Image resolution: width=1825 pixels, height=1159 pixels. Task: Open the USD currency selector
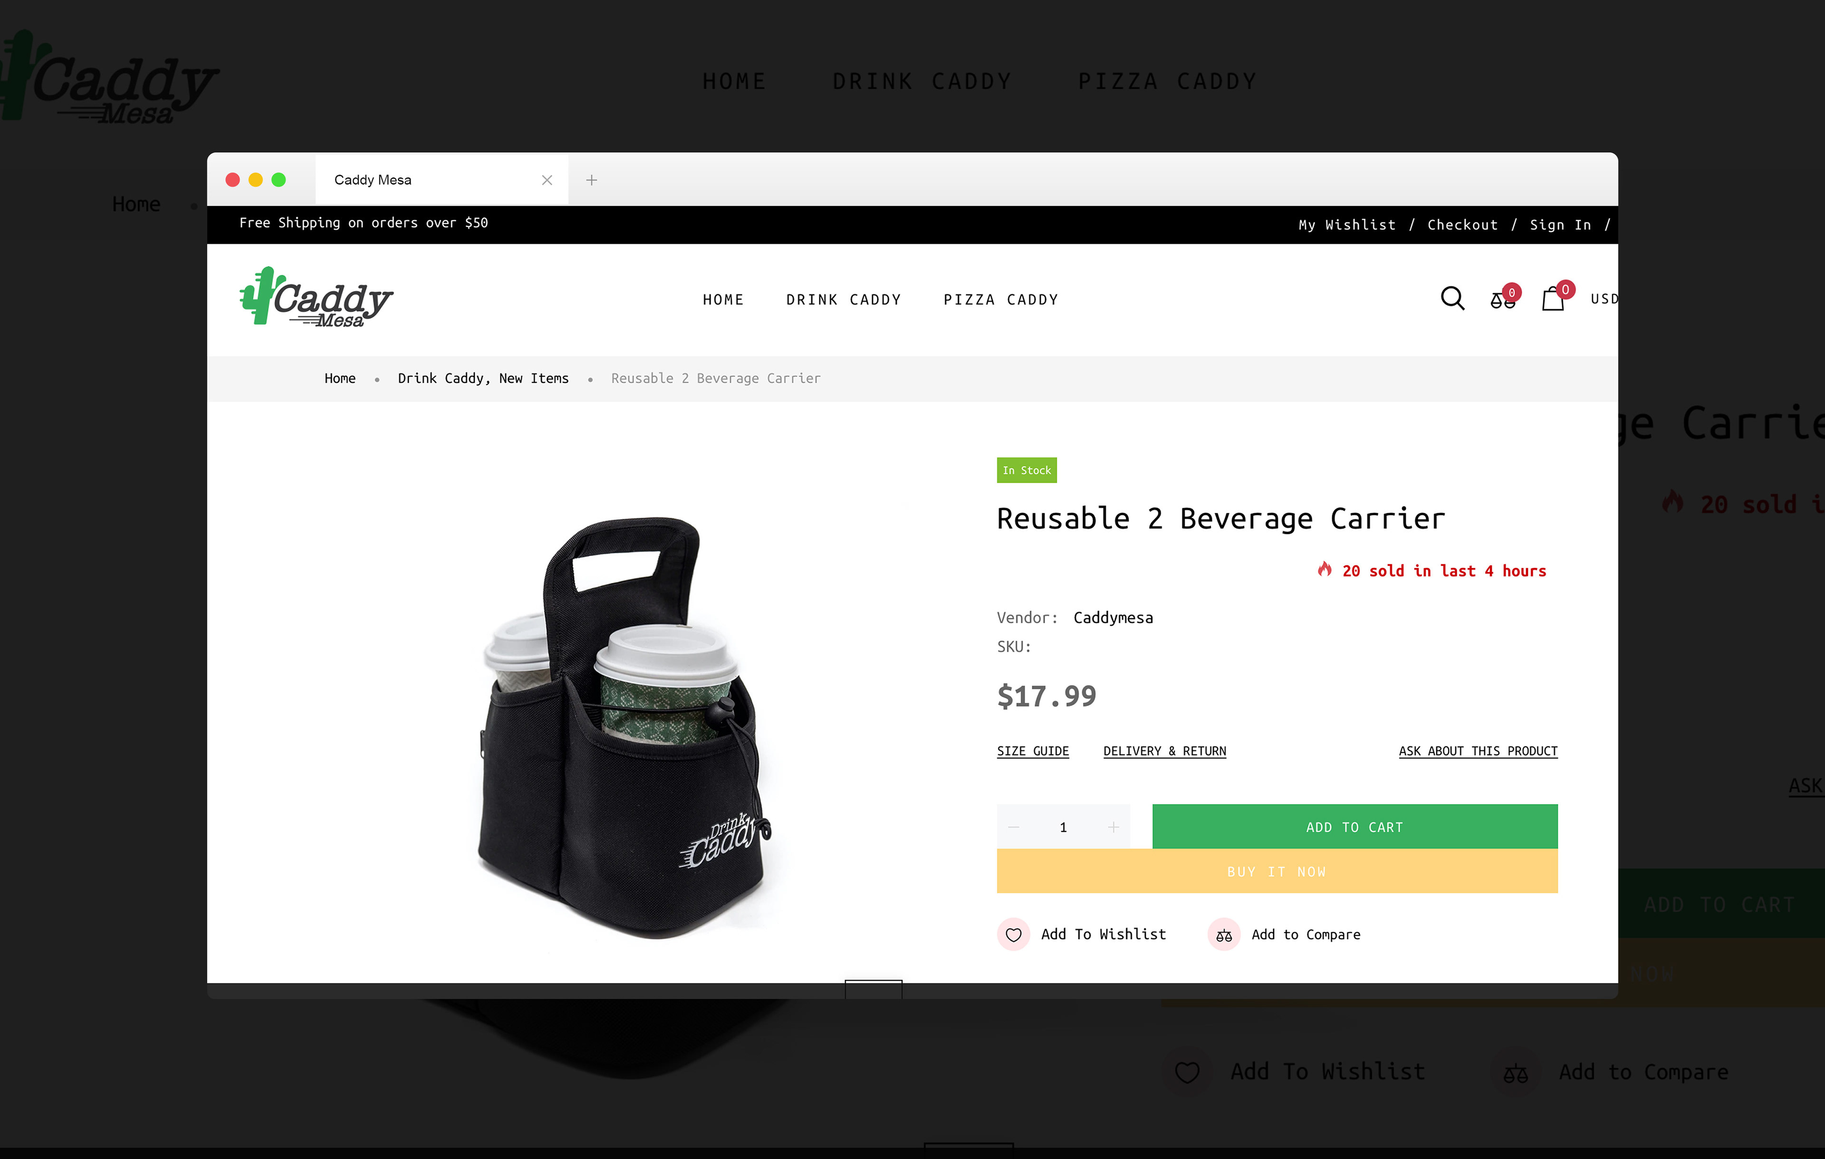[1604, 299]
